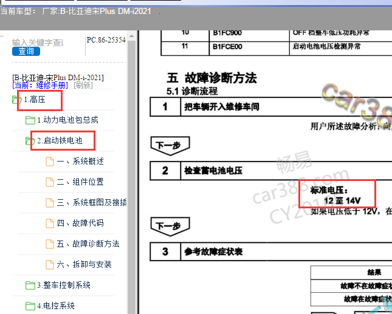The width and height of the screenshot is (392, 314).
Task: Click the 下一步 arrow below step 1
Action: pyautogui.click(x=170, y=146)
